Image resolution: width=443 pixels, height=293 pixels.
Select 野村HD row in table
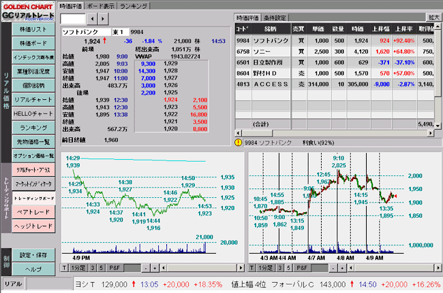[335, 73]
